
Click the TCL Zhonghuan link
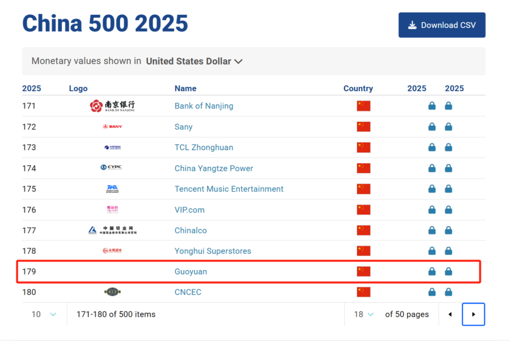tap(204, 147)
